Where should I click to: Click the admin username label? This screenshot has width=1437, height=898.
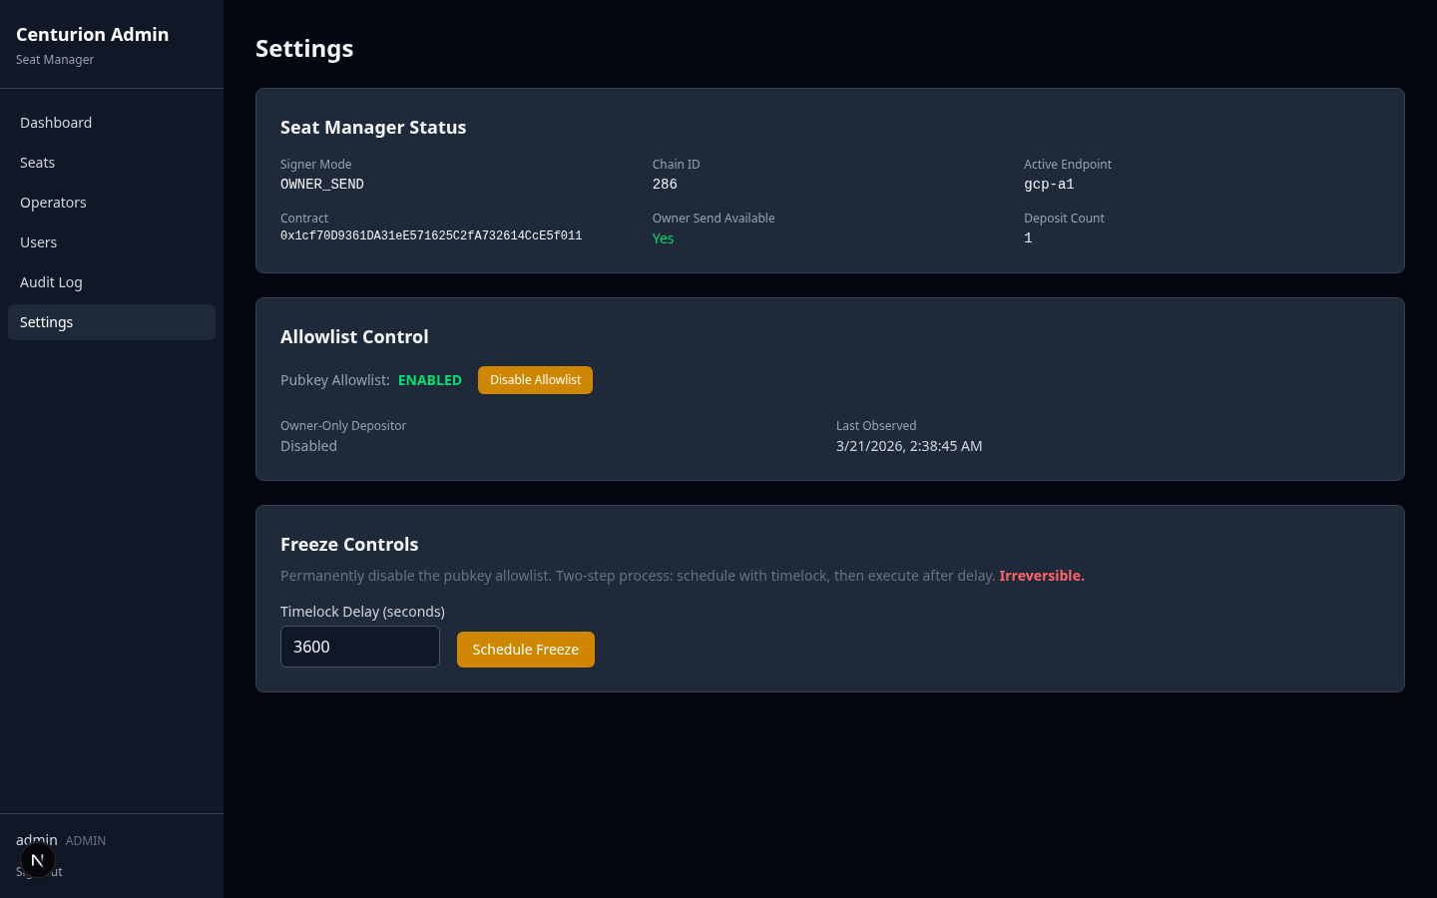click(37, 839)
